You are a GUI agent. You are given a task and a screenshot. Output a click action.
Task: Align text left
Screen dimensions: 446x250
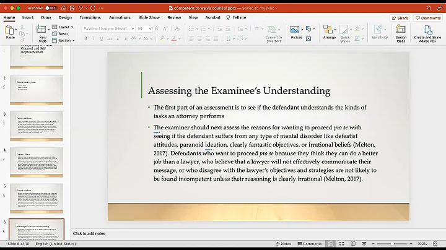(x=191, y=38)
